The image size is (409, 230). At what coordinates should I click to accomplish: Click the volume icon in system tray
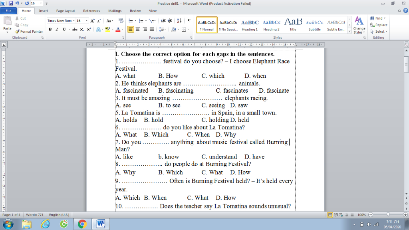point(369,224)
